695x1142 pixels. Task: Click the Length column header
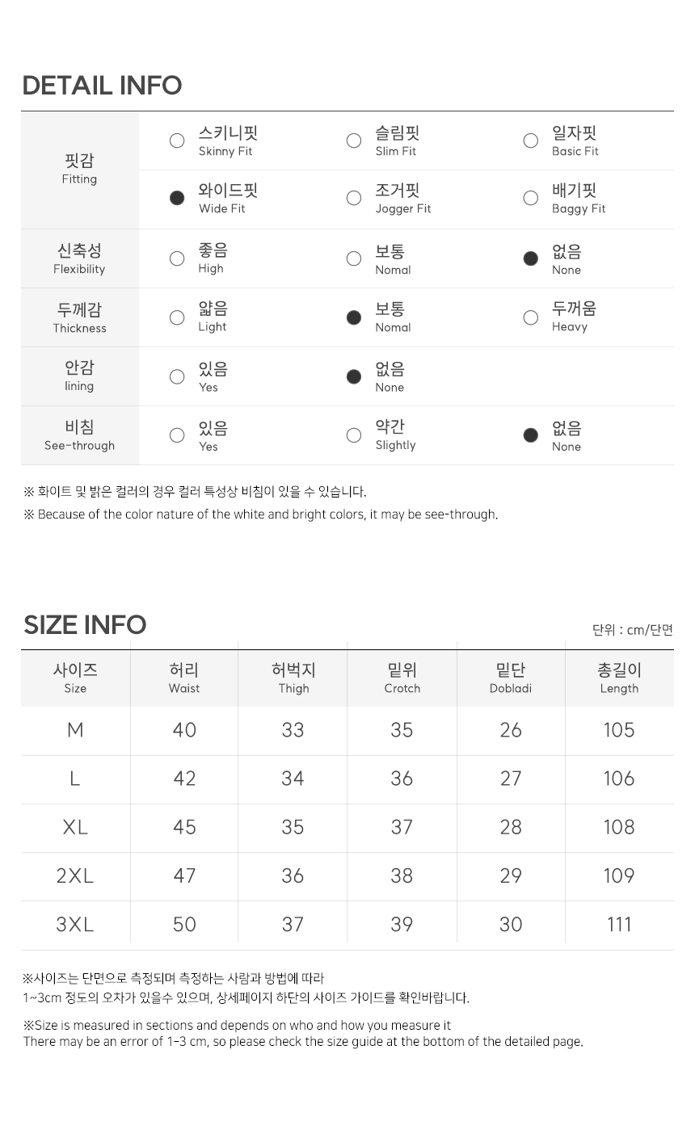[x=619, y=678]
